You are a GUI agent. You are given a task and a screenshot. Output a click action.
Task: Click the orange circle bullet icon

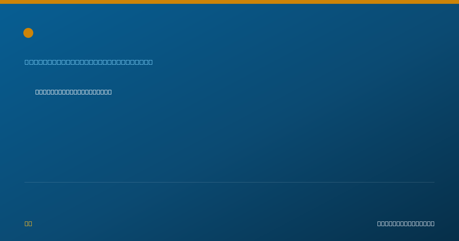tap(28, 33)
